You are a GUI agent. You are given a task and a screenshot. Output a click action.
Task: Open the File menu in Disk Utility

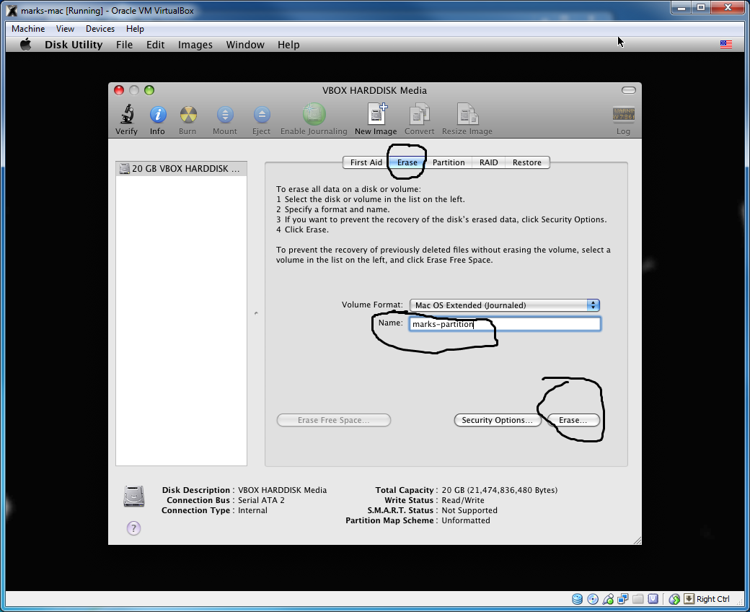coord(124,45)
